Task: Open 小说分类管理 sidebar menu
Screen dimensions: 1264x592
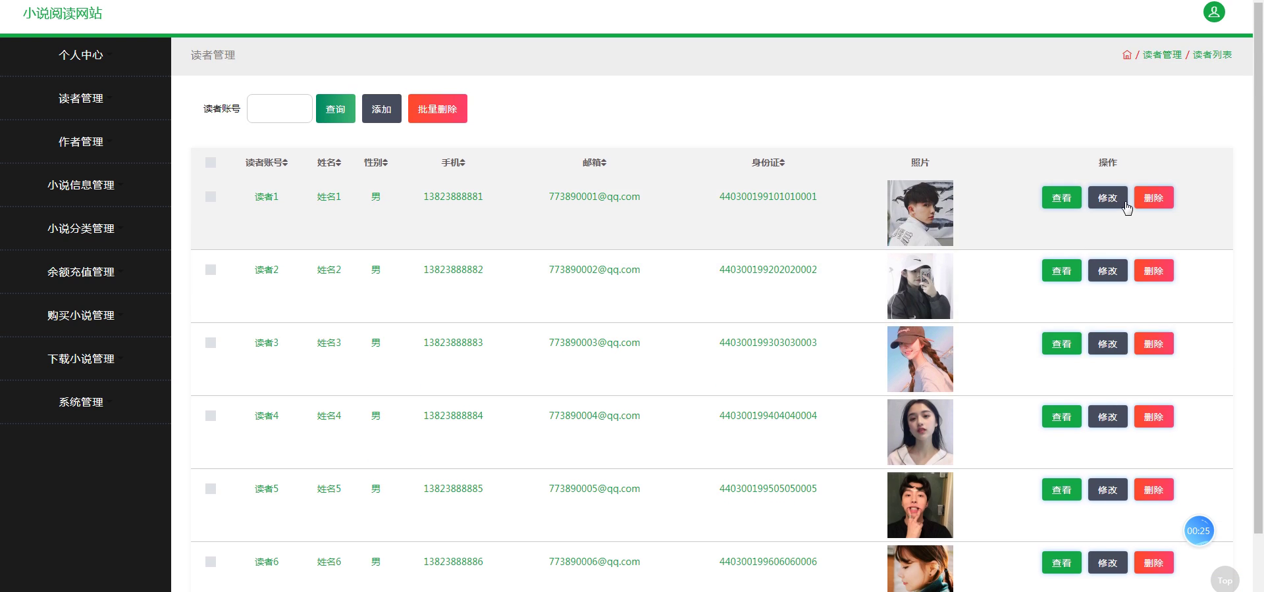Action: pos(86,229)
